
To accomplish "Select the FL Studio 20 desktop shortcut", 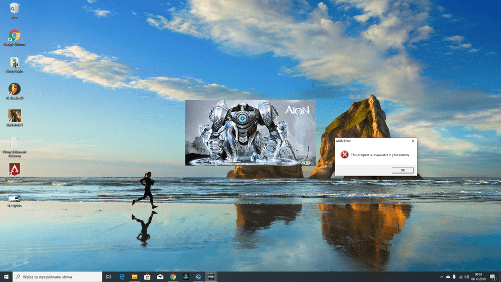I will pos(15,89).
